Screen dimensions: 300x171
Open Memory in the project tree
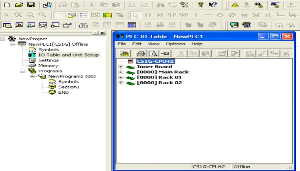click(x=48, y=66)
